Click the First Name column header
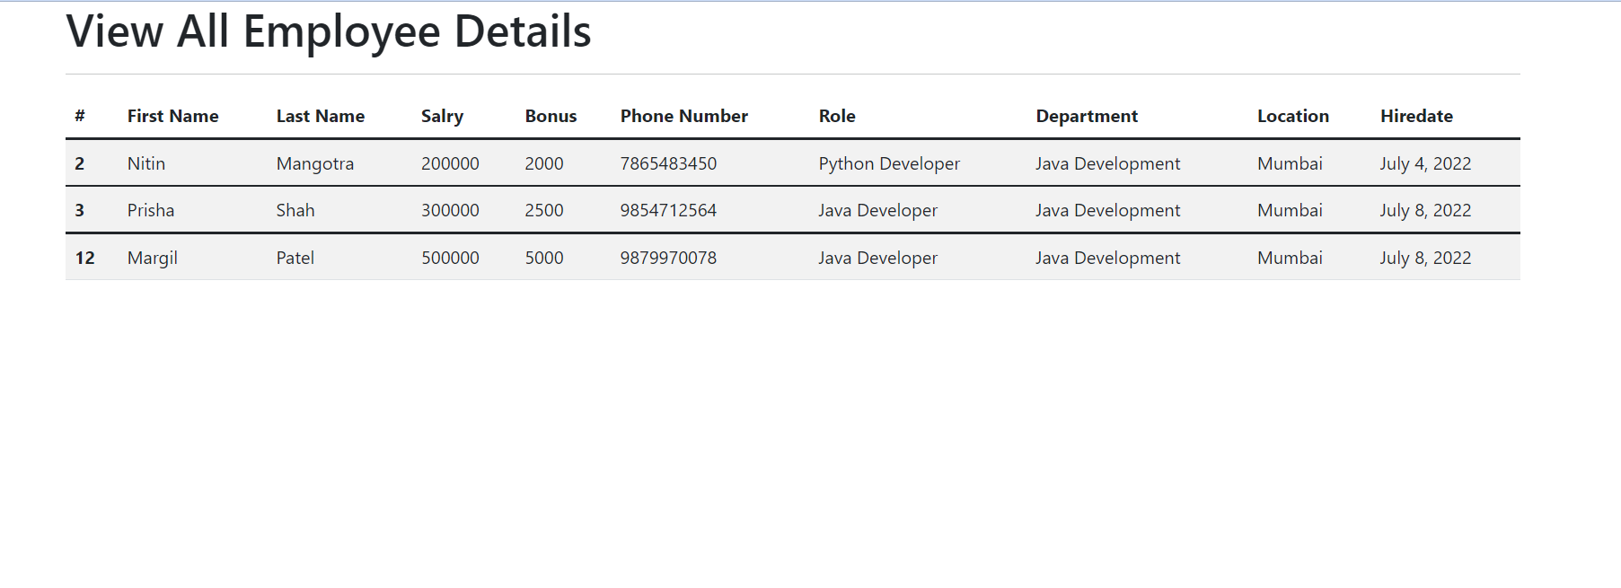The width and height of the screenshot is (1621, 588). (173, 116)
